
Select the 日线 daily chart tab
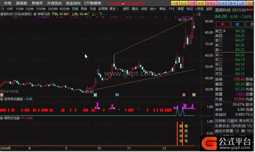[75, 9]
